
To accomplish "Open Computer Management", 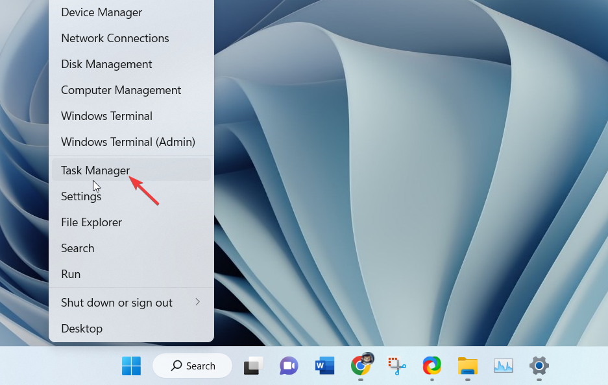I will [x=131, y=90].
